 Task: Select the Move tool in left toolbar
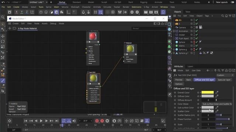click(3, 36)
